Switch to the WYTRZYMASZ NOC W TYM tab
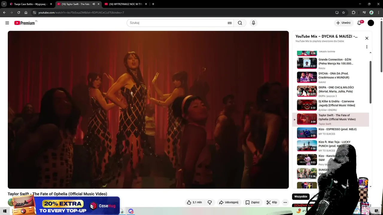383x215 pixels. click(125, 4)
